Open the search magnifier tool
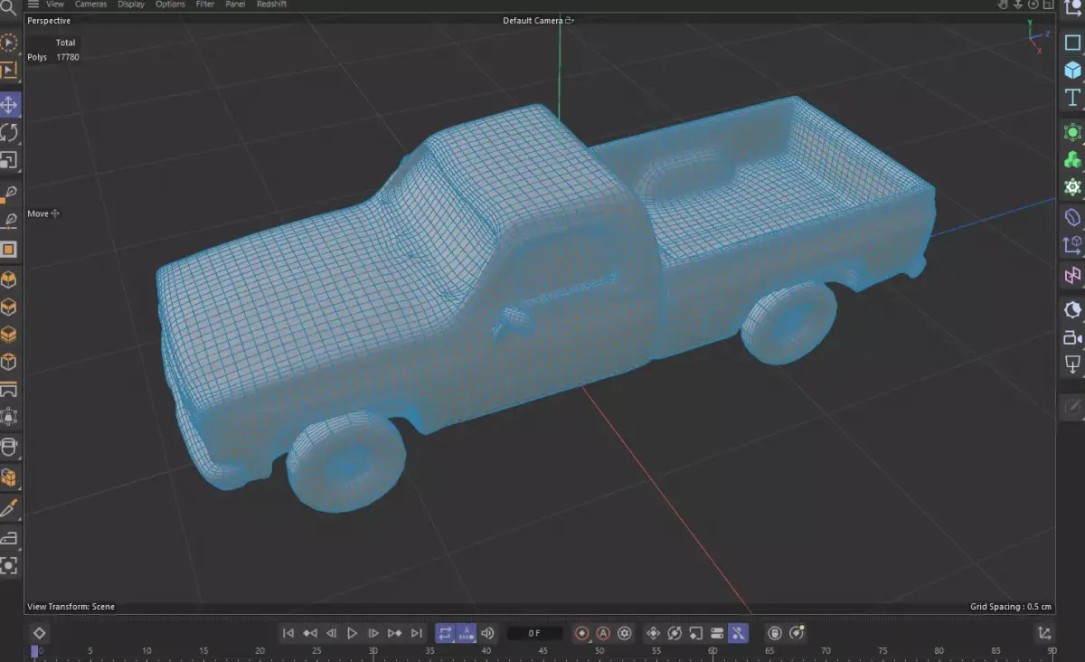This screenshot has width=1085, height=662. [8, 6]
